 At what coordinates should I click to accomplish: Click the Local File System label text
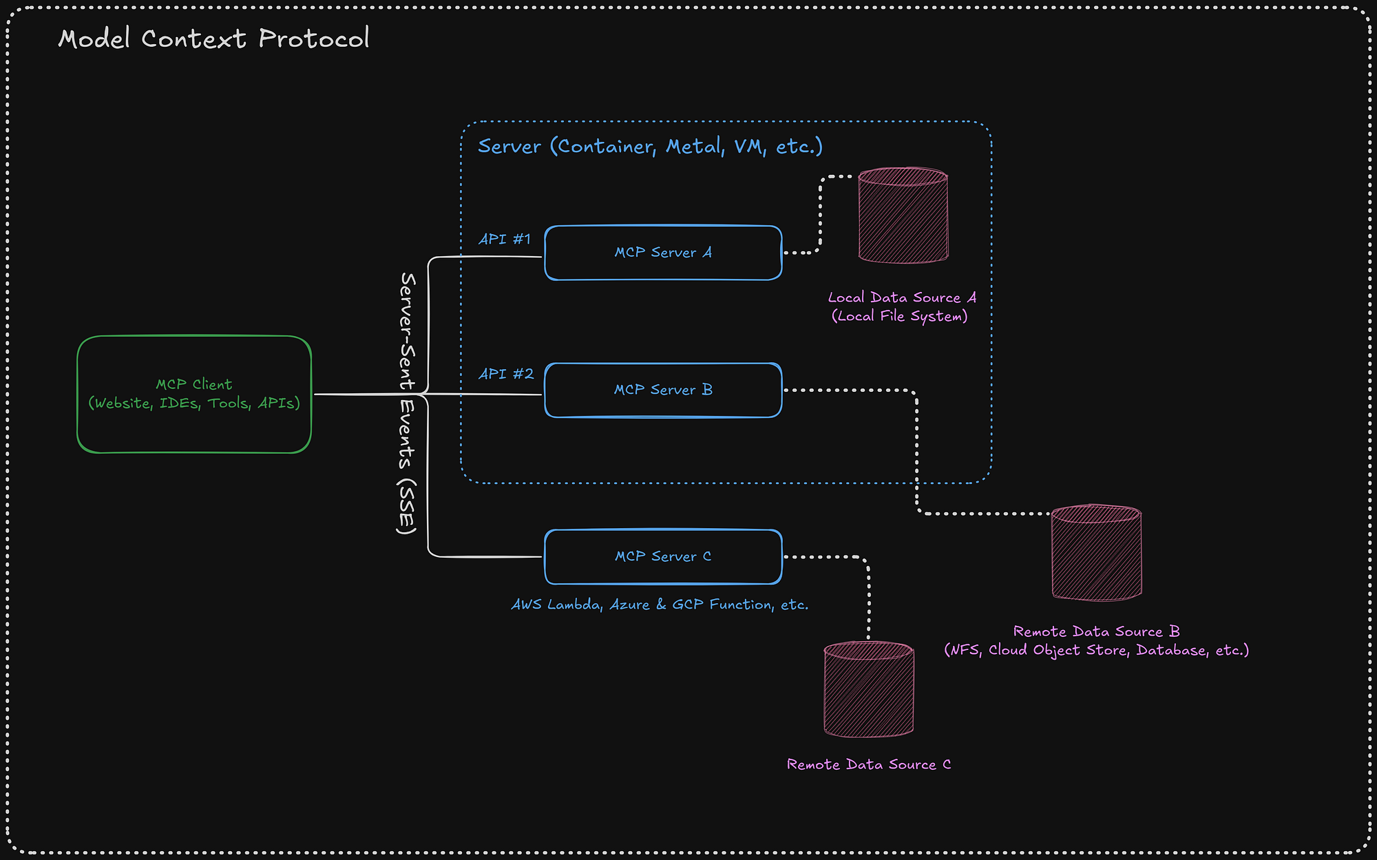click(899, 317)
